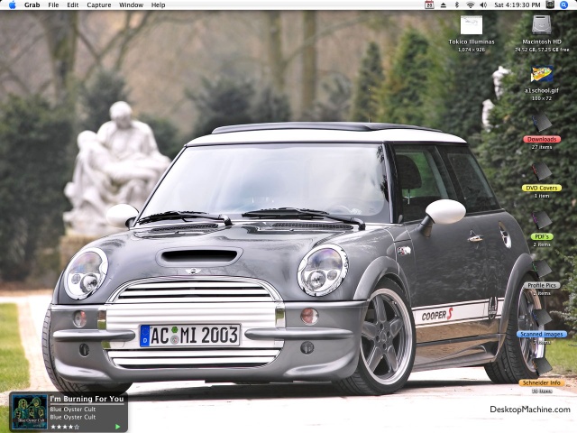The image size is (577, 433).
Task: Select the PDF's folder icon
Action: (542, 220)
